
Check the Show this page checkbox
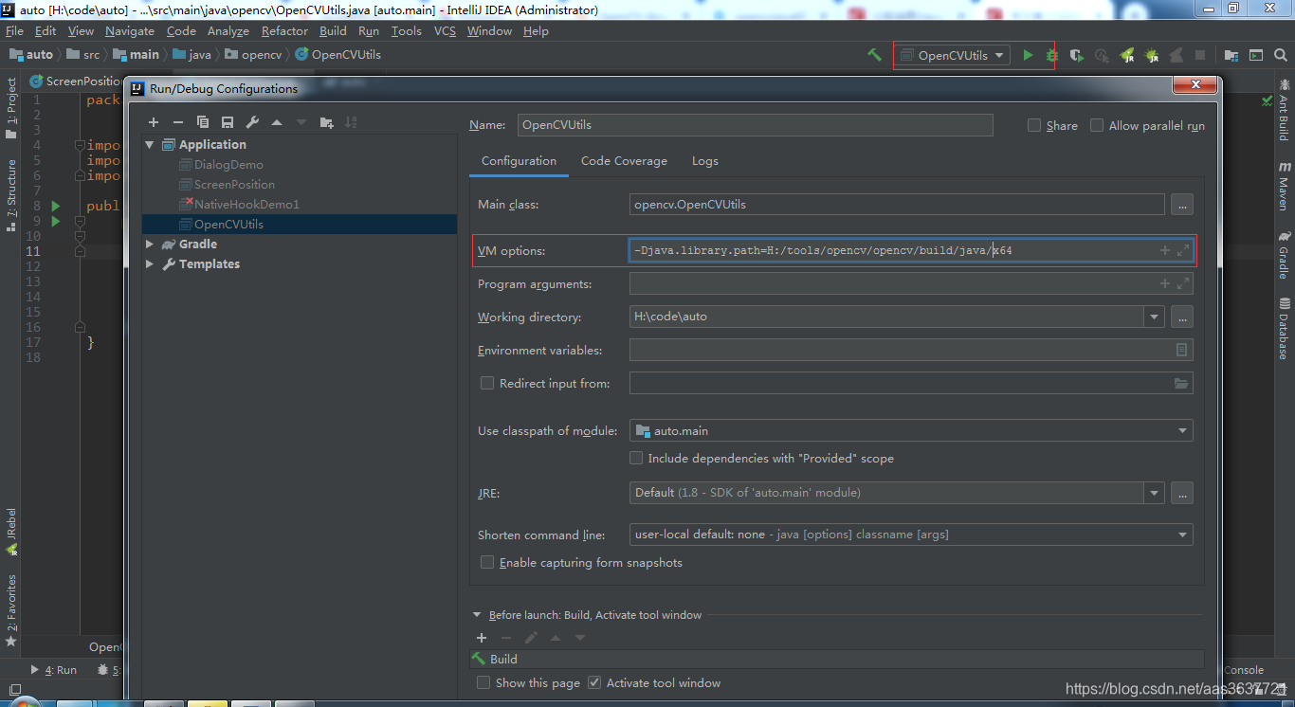click(x=483, y=682)
